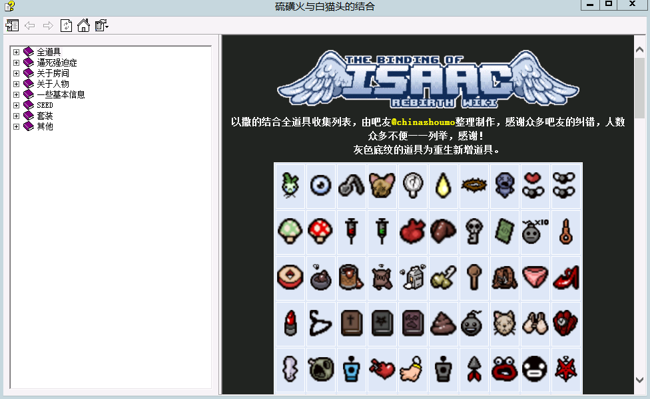Open the brown Poop item icon
Image resolution: width=650 pixels, height=399 pixels.
(443, 323)
